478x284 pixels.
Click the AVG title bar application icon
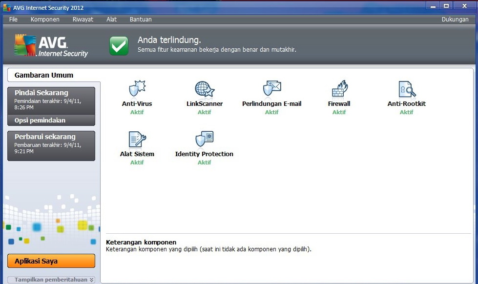point(6,7)
